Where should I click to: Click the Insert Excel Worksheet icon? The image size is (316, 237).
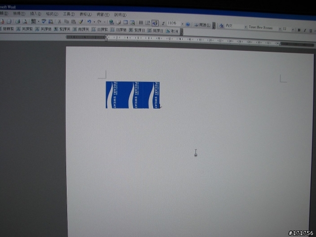tap(133, 22)
